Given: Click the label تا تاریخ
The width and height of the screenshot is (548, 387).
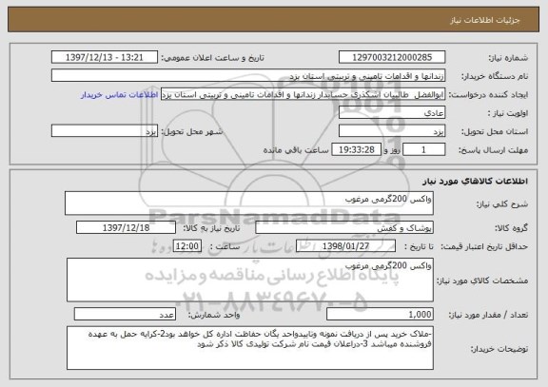Looking at the screenshot, I should point(419,246).
